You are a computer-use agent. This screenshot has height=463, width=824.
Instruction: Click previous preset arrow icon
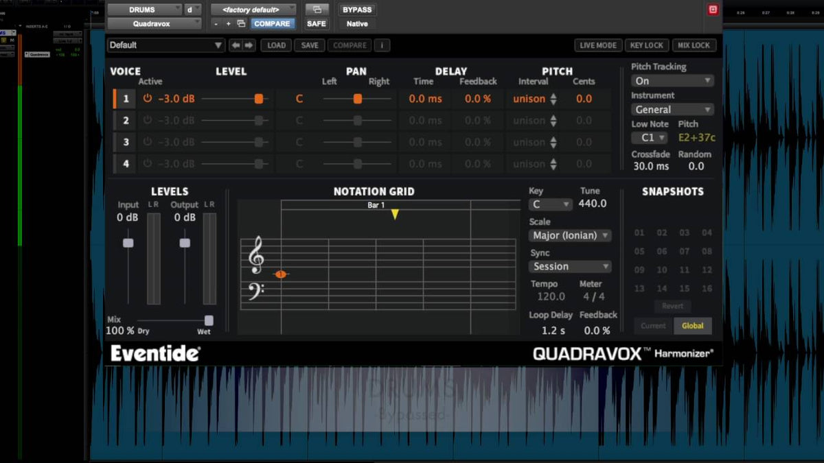coord(236,45)
